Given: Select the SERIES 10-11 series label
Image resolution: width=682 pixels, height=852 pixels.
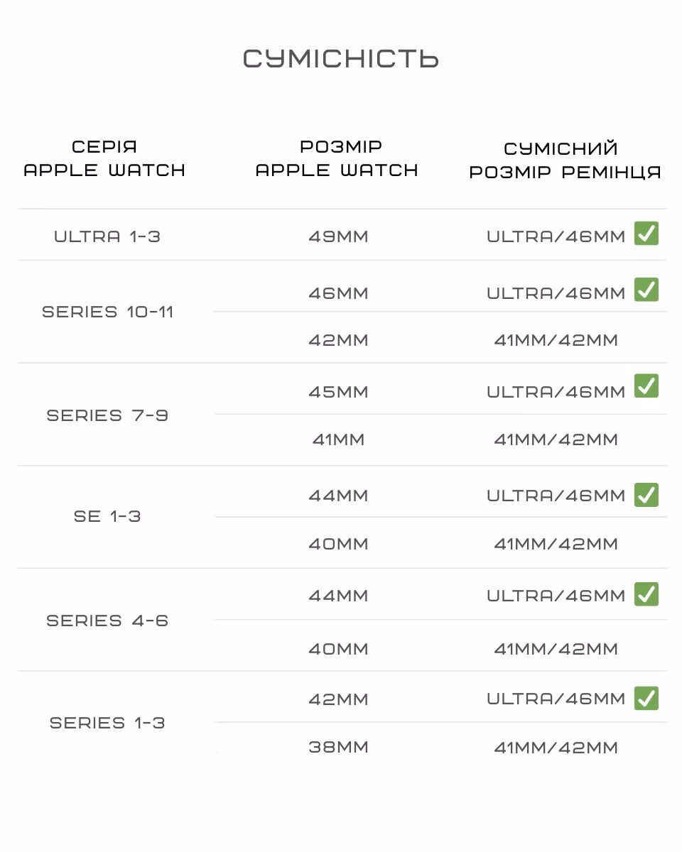Looking at the screenshot, I should tap(107, 312).
